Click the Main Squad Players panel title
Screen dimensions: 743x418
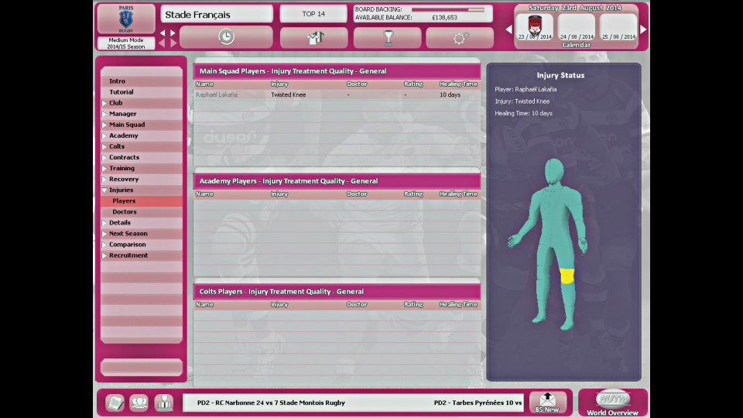pyautogui.click(x=293, y=71)
